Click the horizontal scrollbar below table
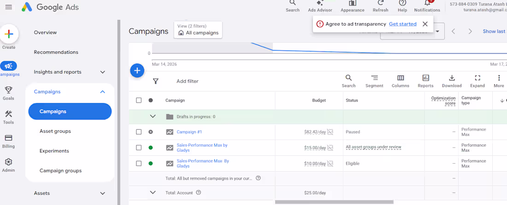 [x=334, y=202]
